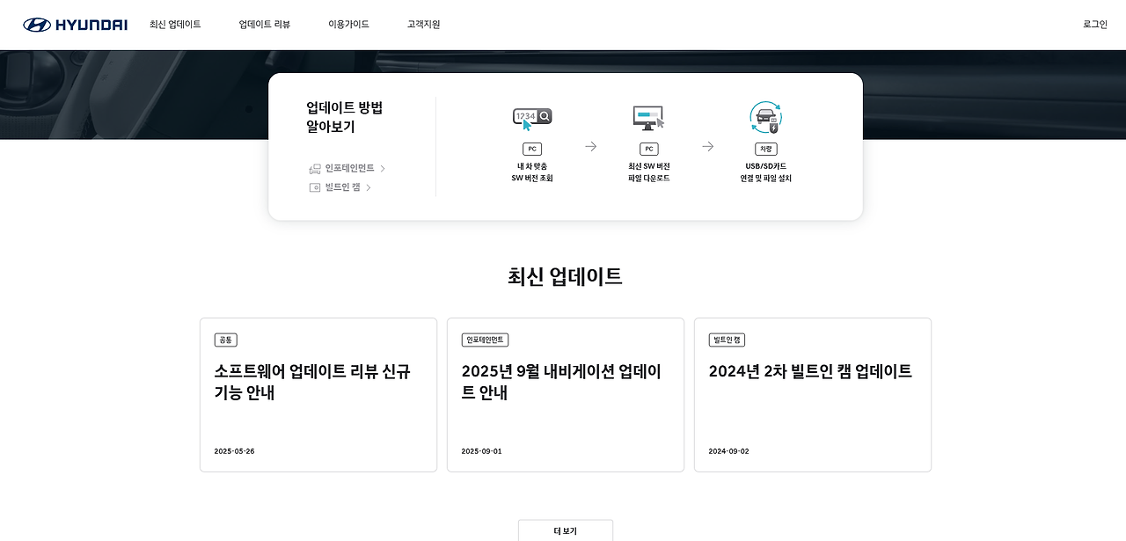Open the 고객지원 menu
The height and width of the screenshot is (541, 1126).
click(423, 25)
